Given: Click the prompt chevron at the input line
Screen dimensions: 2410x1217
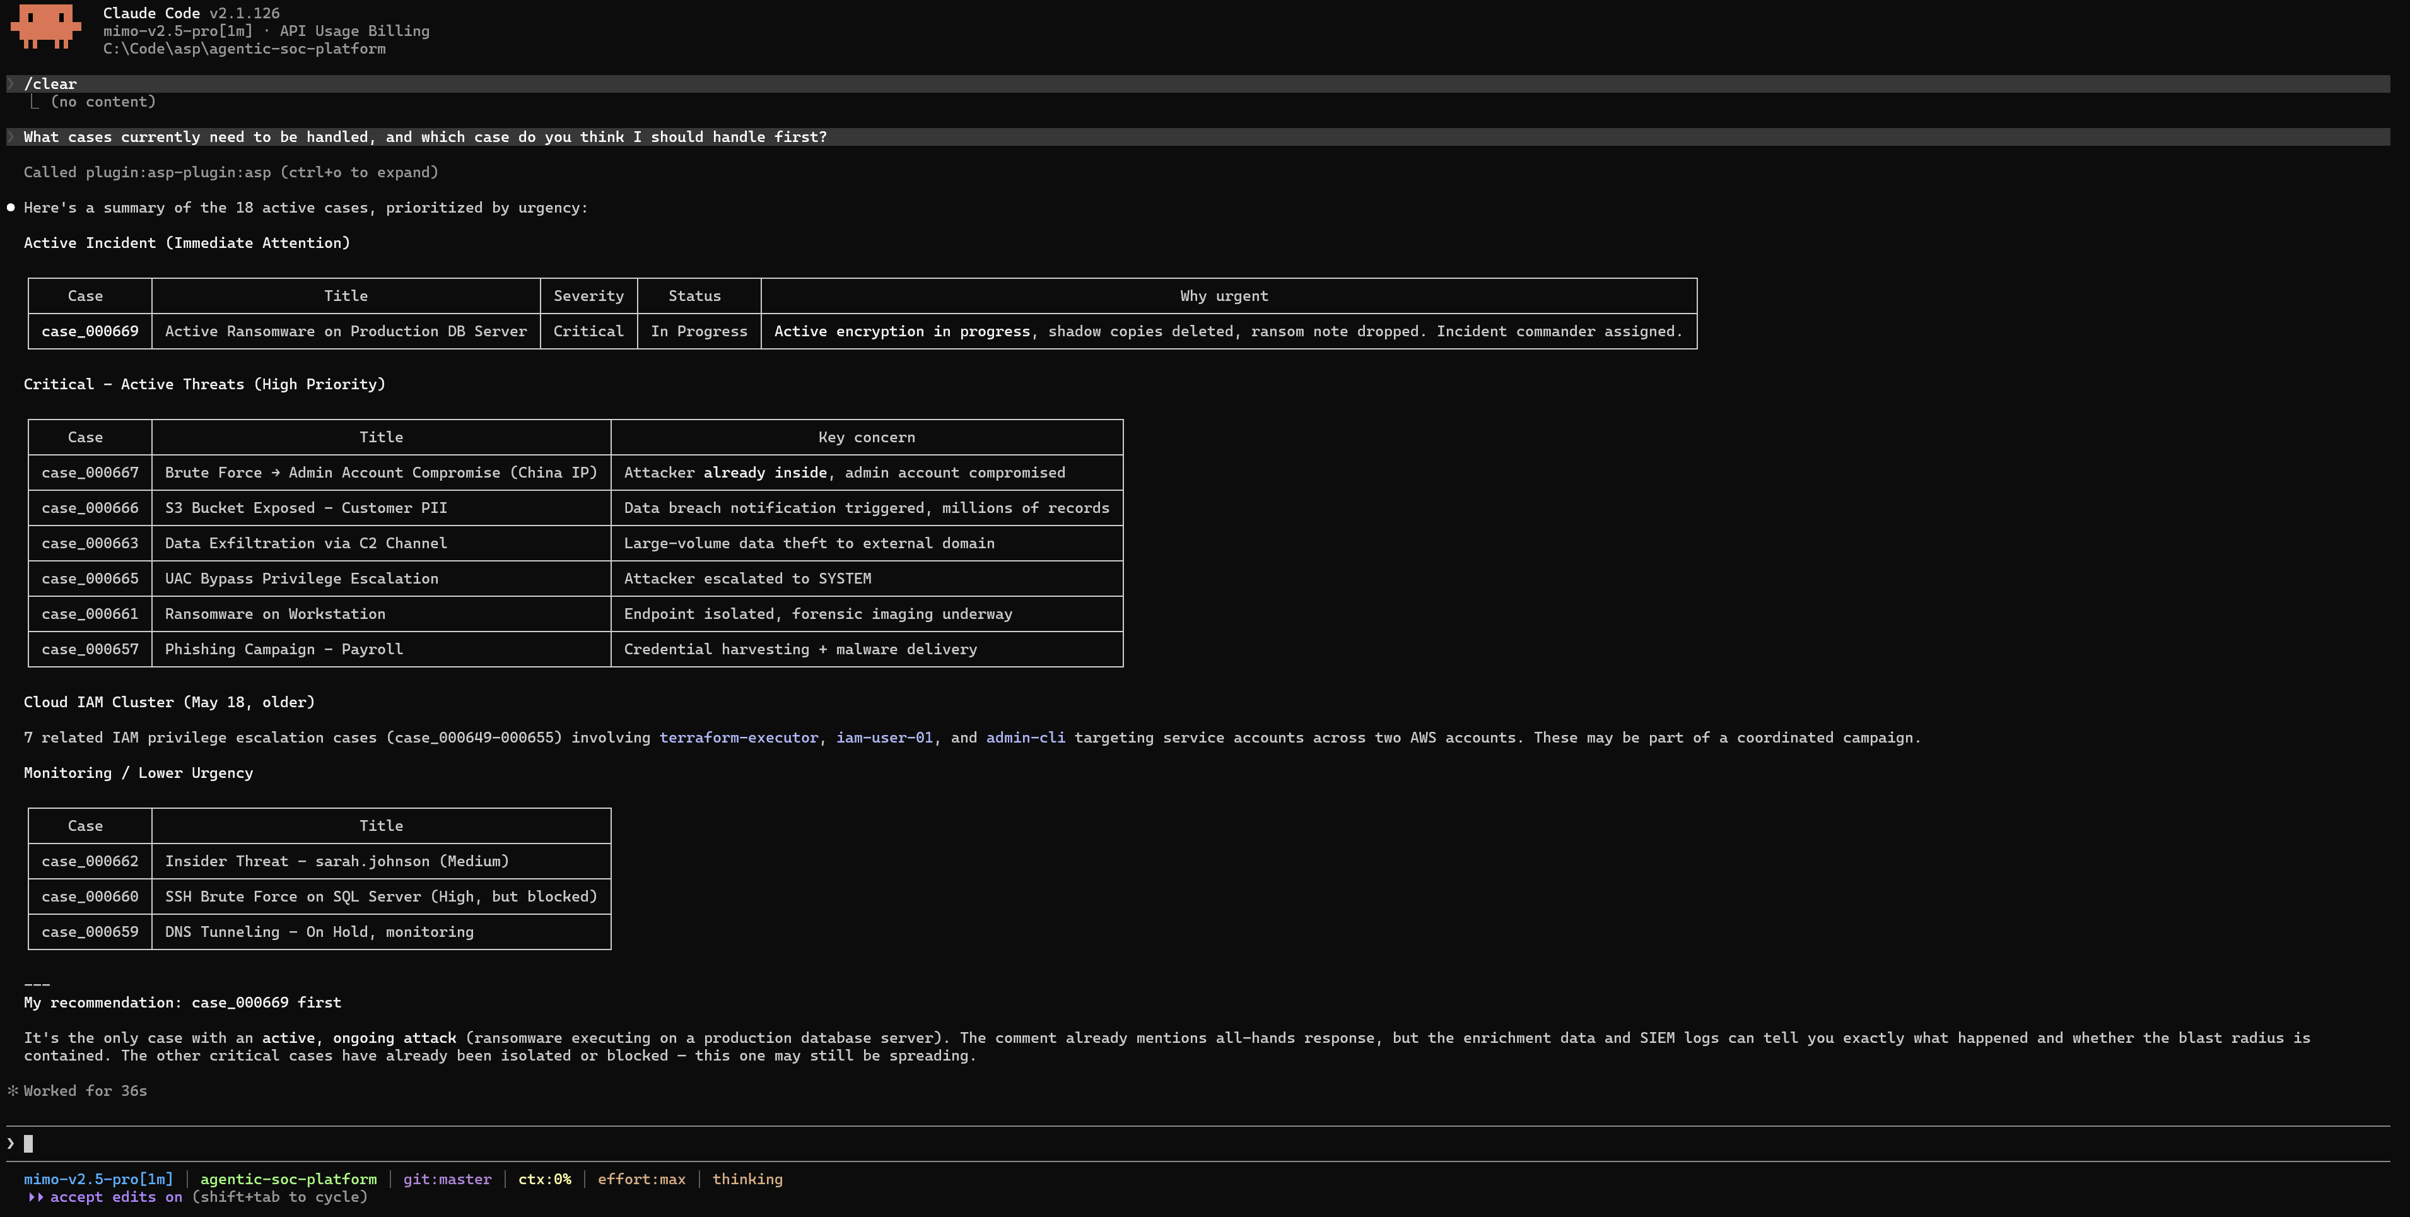Looking at the screenshot, I should (x=11, y=1143).
